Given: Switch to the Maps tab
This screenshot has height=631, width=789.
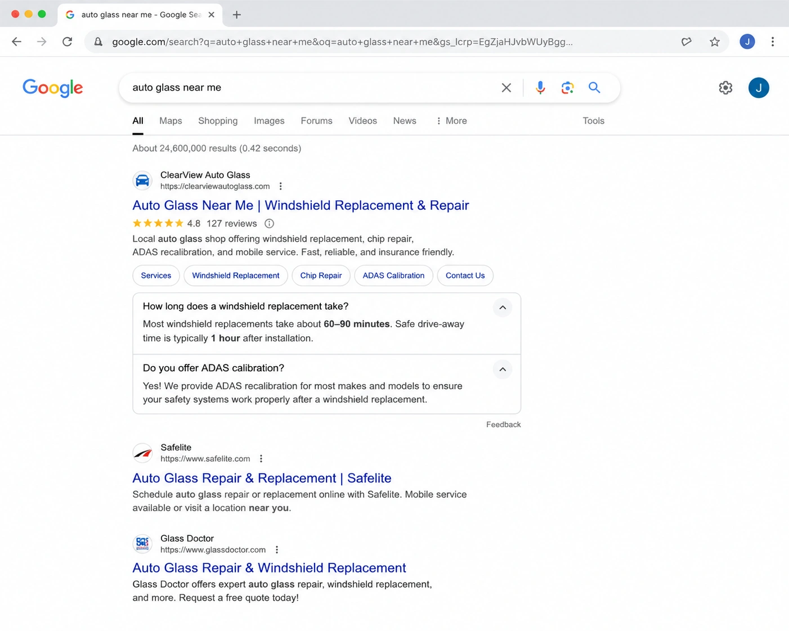Looking at the screenshot, I should (171, 121).
